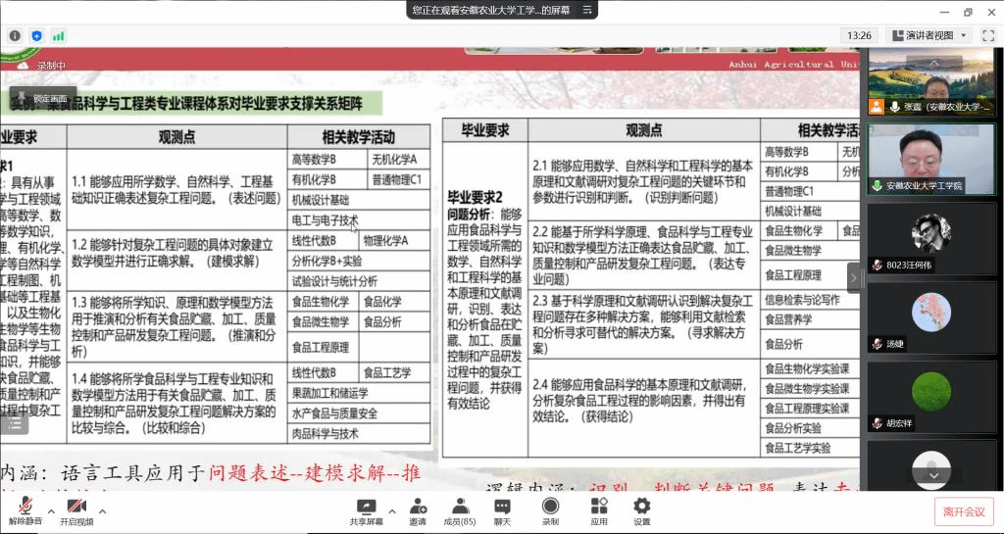Click the blue security shield icon

(37, 35)
